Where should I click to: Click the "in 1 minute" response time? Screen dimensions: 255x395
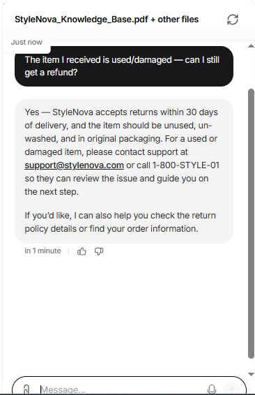pyautogui.click(x=42, y=251)
